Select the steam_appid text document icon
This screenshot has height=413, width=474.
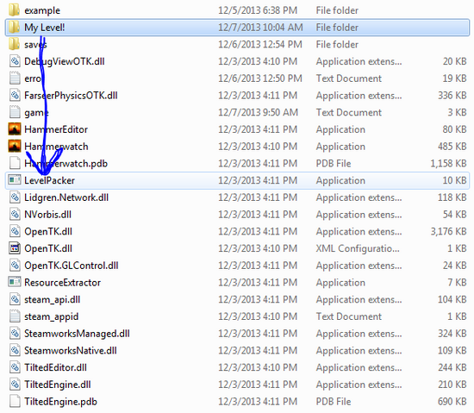[14, 316]
